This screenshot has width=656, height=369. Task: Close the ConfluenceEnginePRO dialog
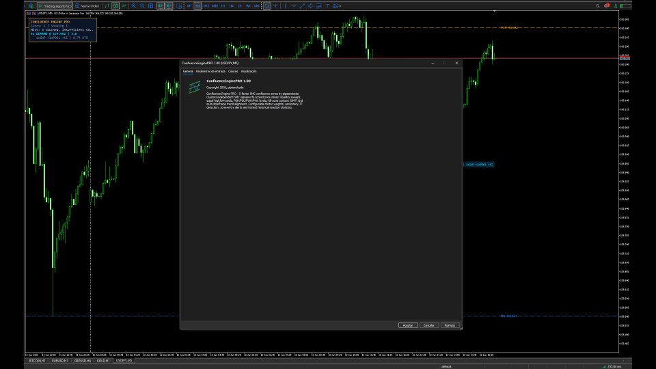tap(456, 63)
